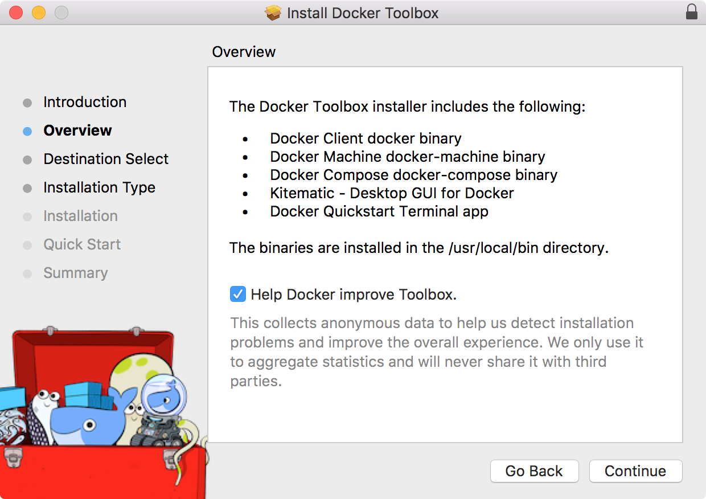Click the red toolbox latch at bottom left

[x=13, y=456]
